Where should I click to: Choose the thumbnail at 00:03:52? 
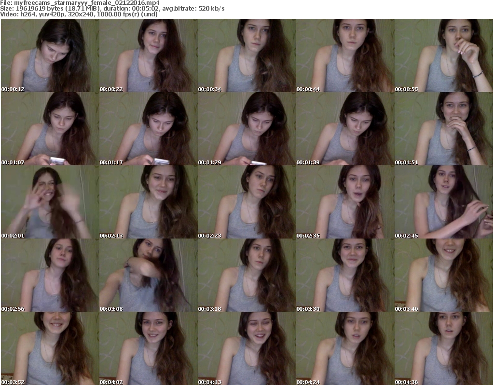[x=50, y=348]
